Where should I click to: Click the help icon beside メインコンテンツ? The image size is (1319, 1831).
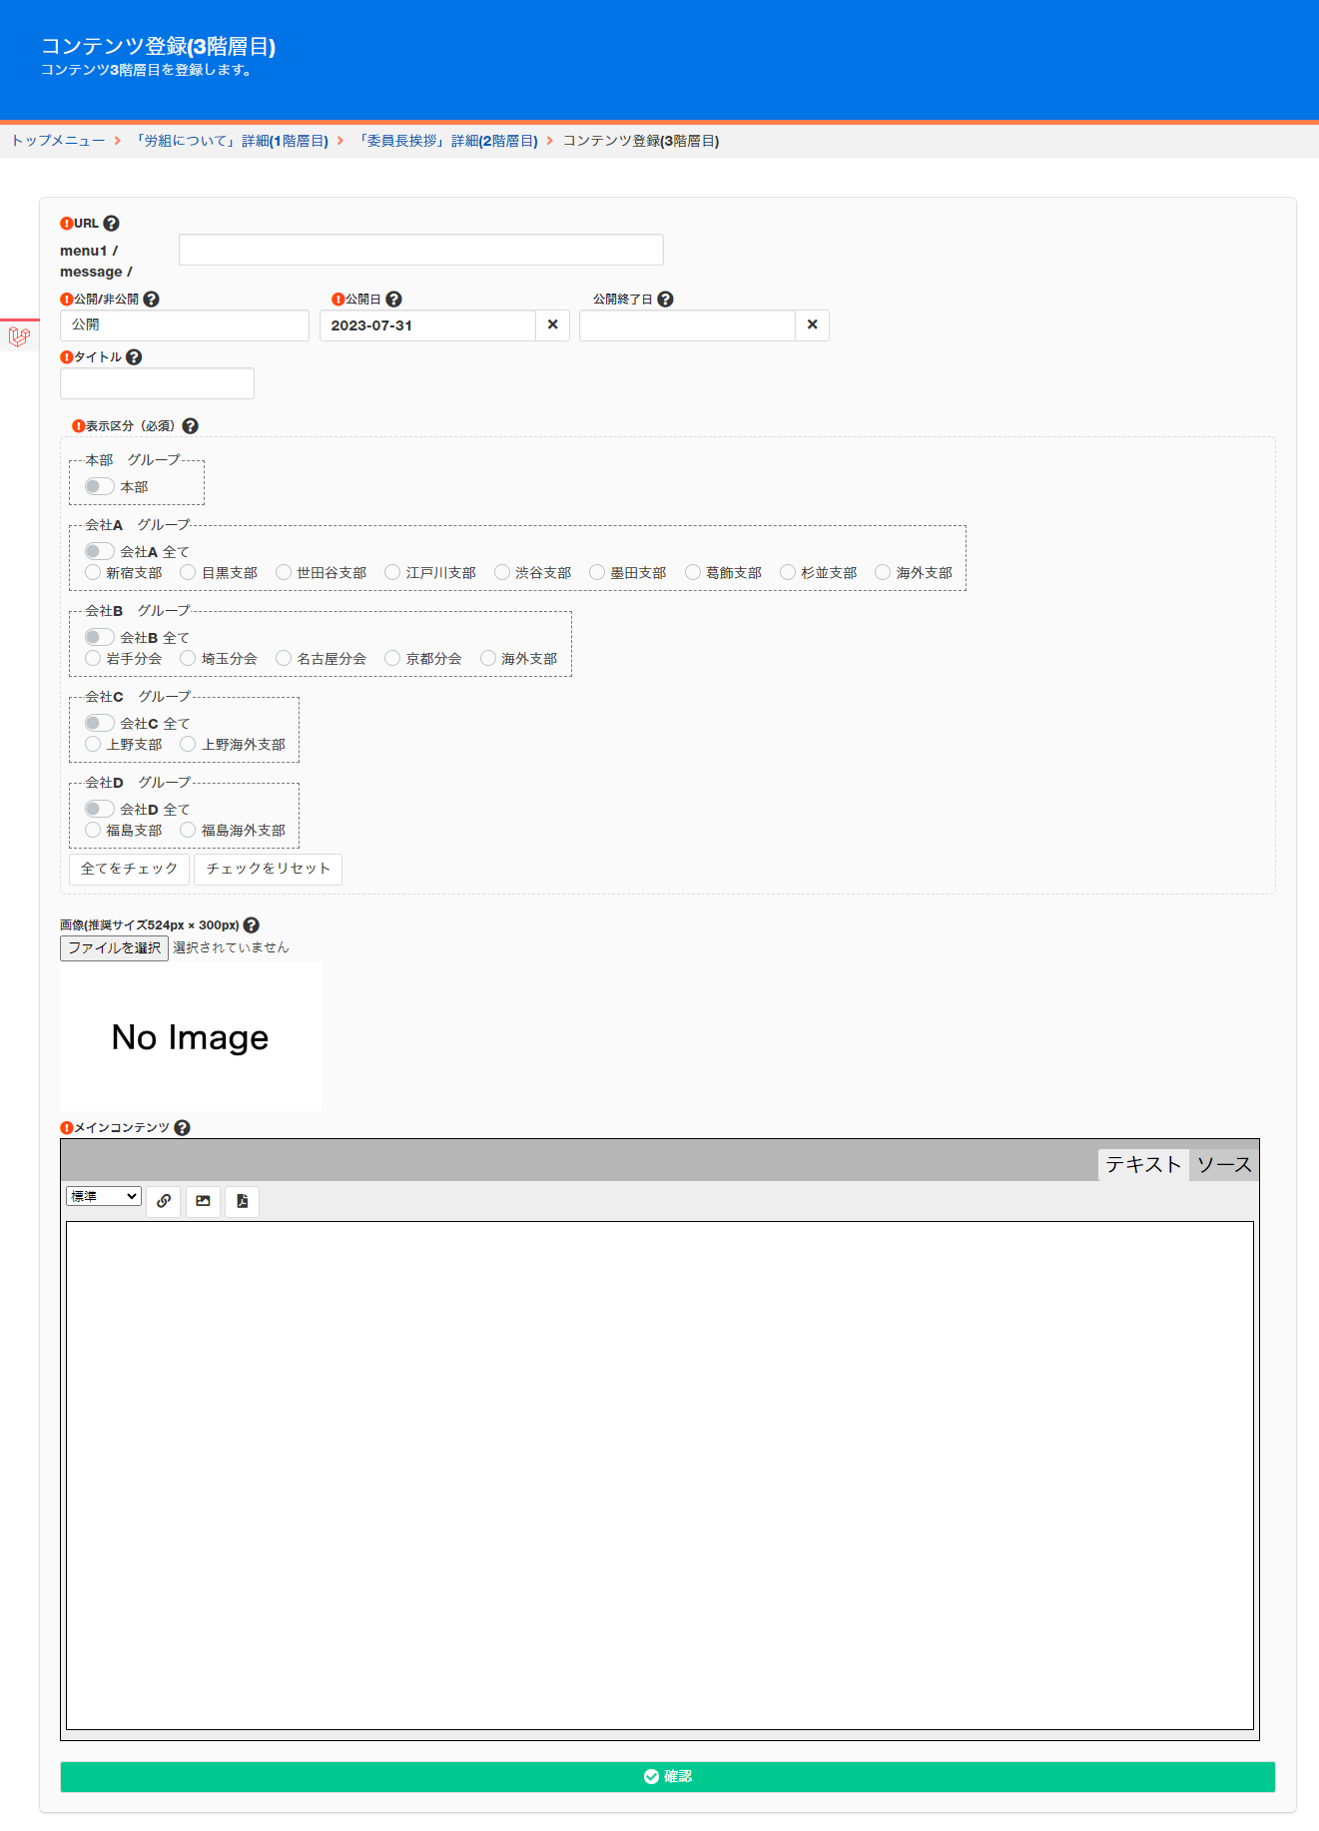[x=182, y=1127]
